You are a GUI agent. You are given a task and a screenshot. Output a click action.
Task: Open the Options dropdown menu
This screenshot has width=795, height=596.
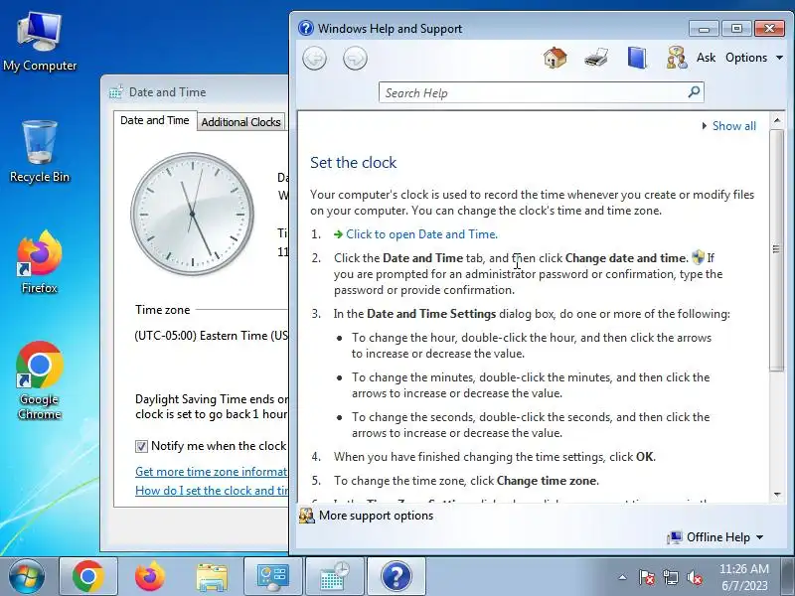(x=754, y=58)
